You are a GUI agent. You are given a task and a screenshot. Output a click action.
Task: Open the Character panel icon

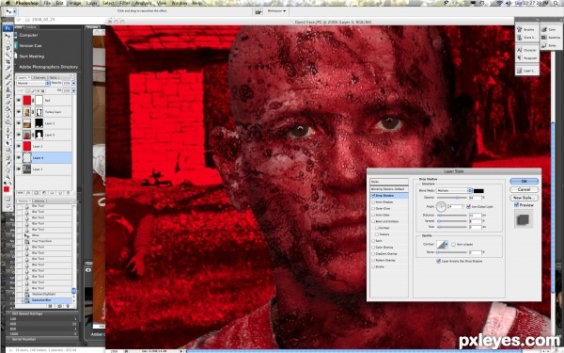pos(527,50)
